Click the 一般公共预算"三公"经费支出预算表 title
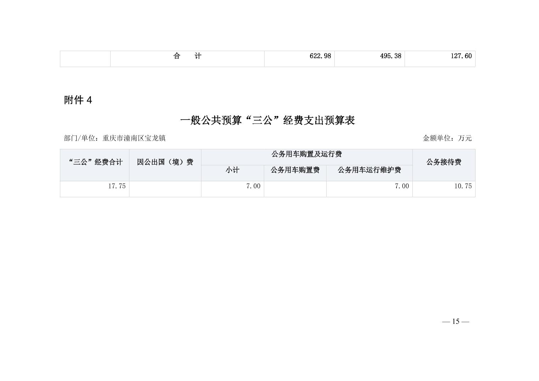This screenshot has width=539, height=381. [x=267, y=121]
